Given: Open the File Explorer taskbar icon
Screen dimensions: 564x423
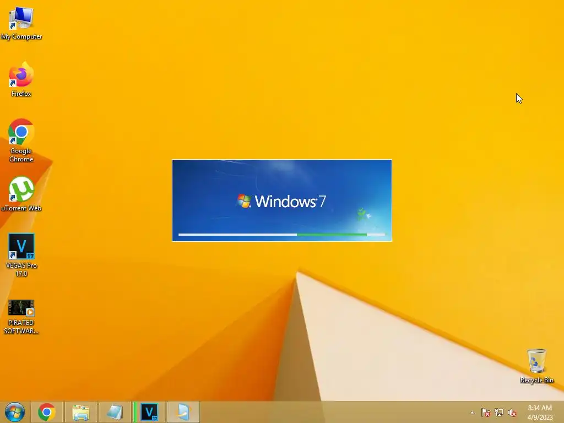Looking at the screenshot, I should (81, 412).
